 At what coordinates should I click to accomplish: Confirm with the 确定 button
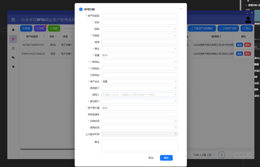pos(166,158)
